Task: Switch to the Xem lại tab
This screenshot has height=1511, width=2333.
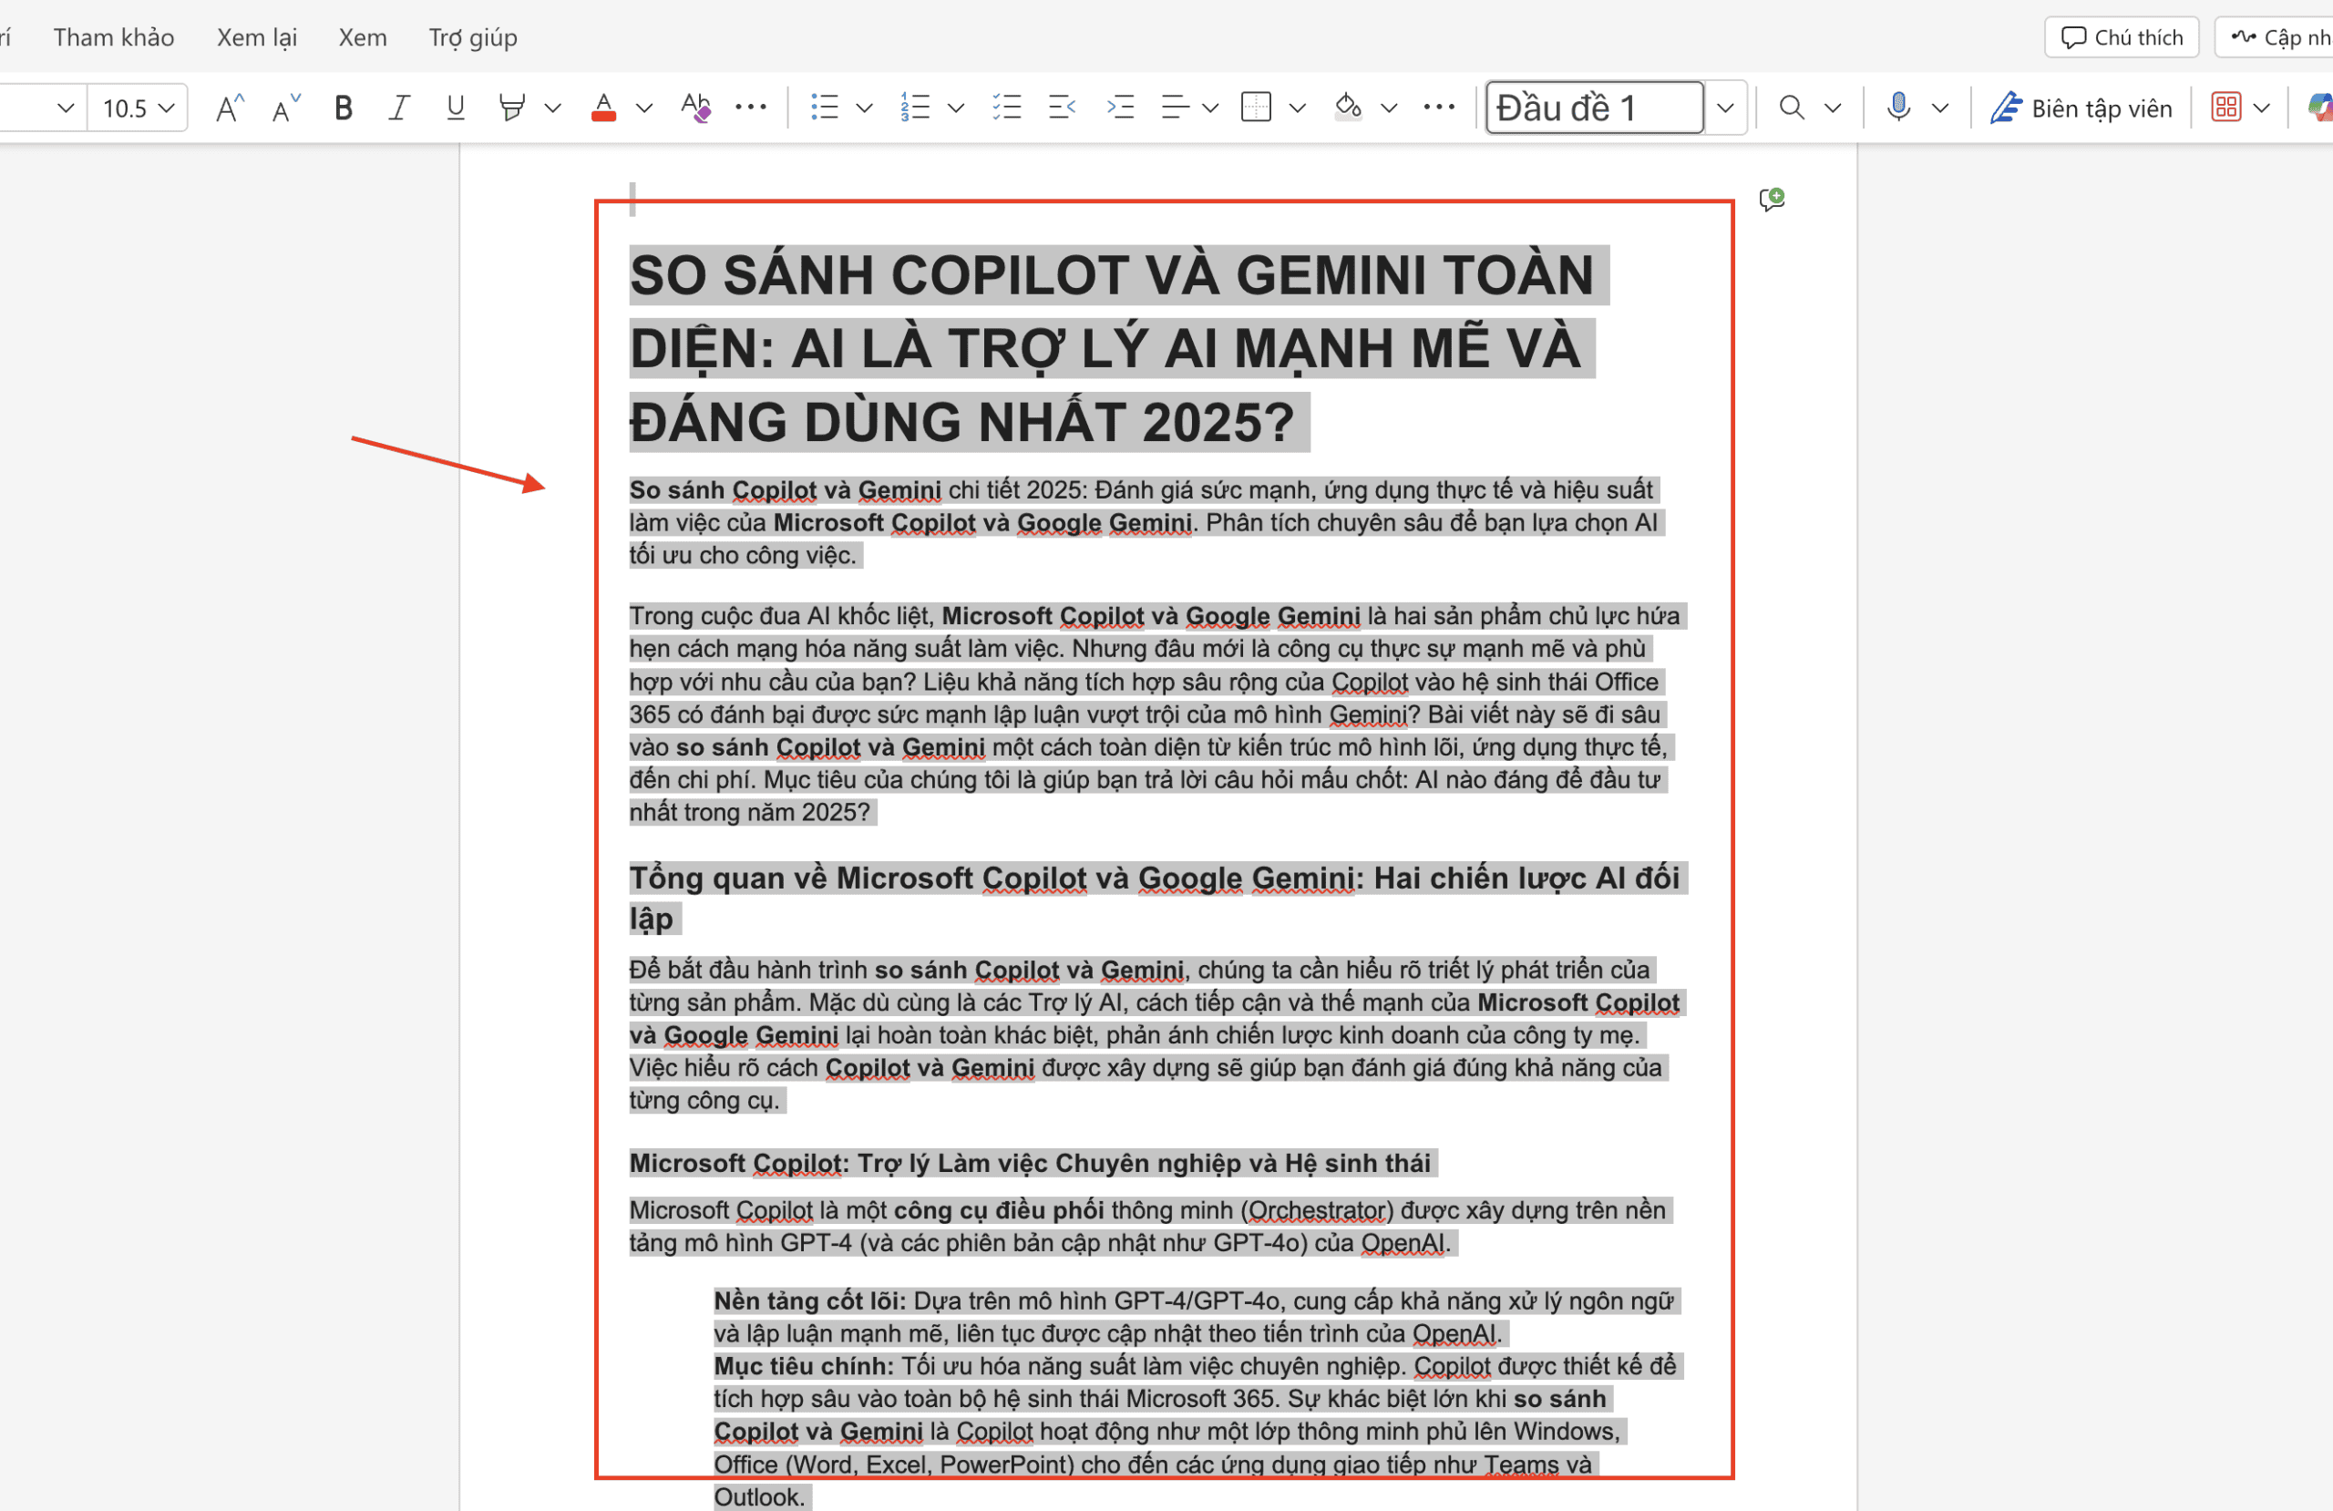Action: [x=257, y=36]
